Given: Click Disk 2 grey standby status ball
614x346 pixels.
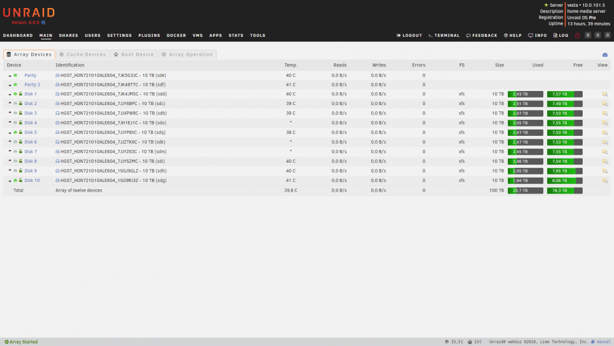Looking at the screenshot, I should [x=15, y=103].
